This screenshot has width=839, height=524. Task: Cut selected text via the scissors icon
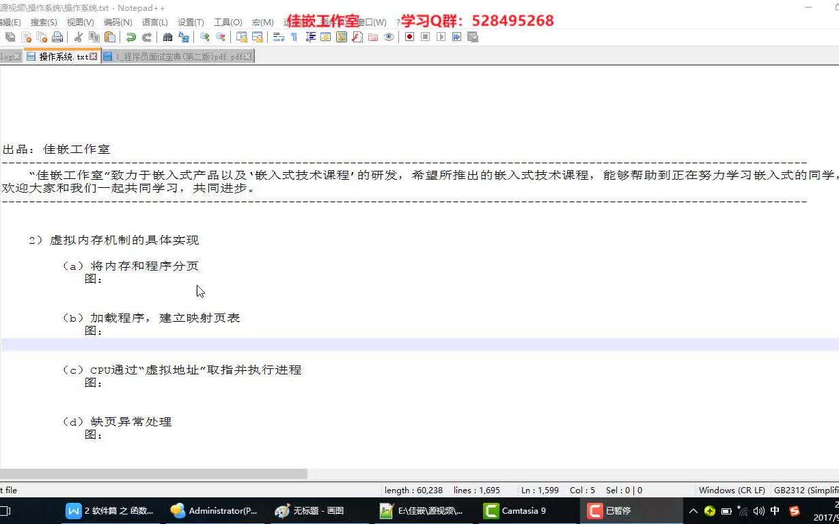coord(79,38)
